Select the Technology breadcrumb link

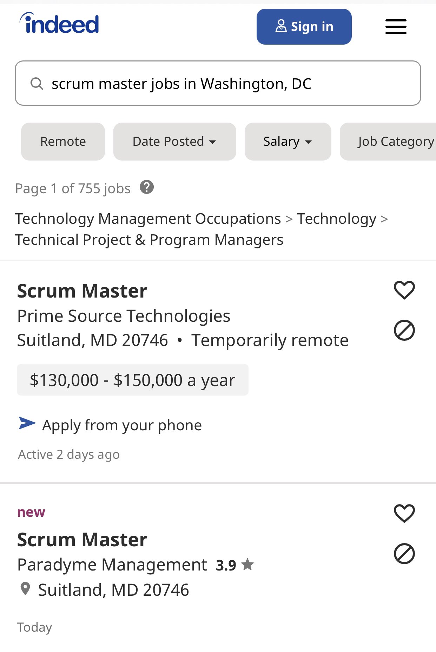(337, 219)
